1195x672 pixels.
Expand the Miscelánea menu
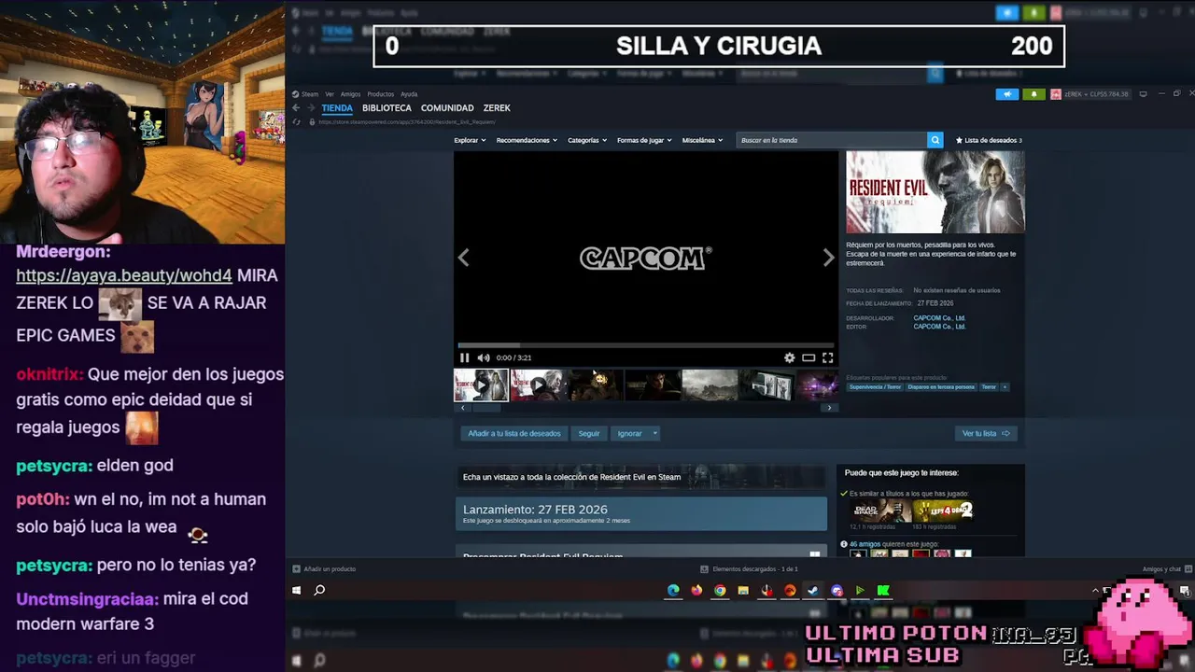702,140
